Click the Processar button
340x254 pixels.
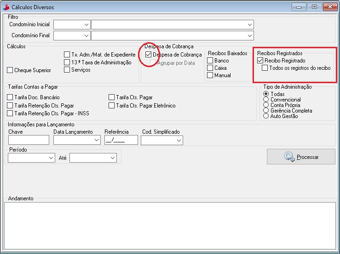(x=301, y=157)
